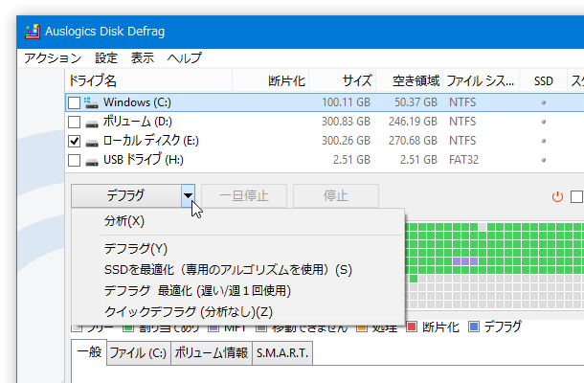The width and height of the screenshot is (584, 383).
Task: Click the ローカル ディスク (E:) drive icon
Action: click(92, 143)
